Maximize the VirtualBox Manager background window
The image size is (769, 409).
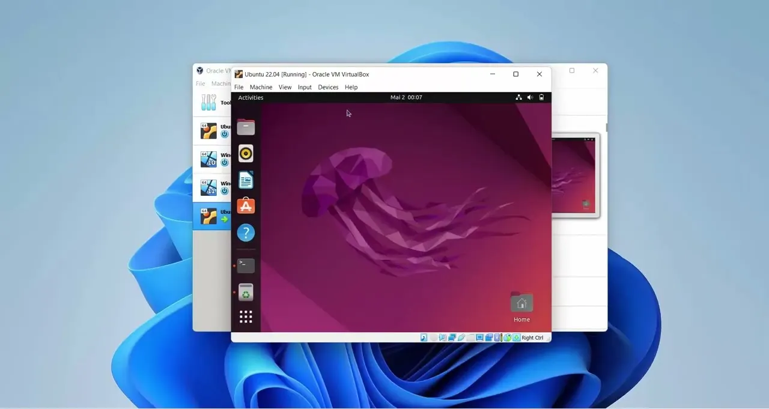point(572,70)
